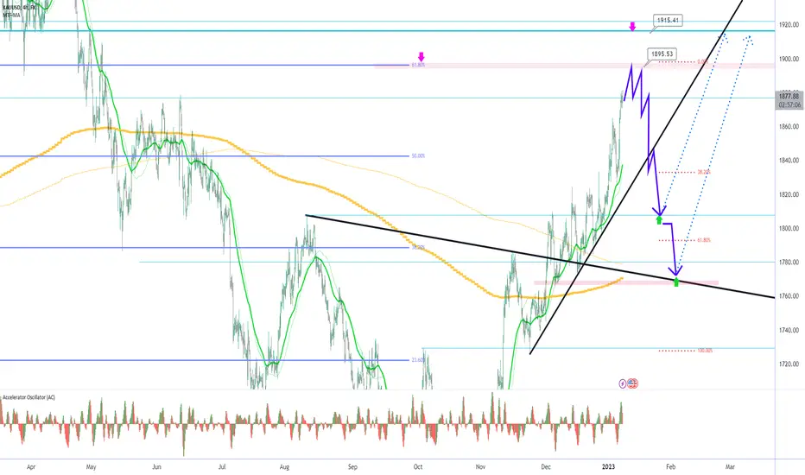Click the red 38.20% retracement label
Viewport: 805px width, 475px height.
tap(704, 172)
